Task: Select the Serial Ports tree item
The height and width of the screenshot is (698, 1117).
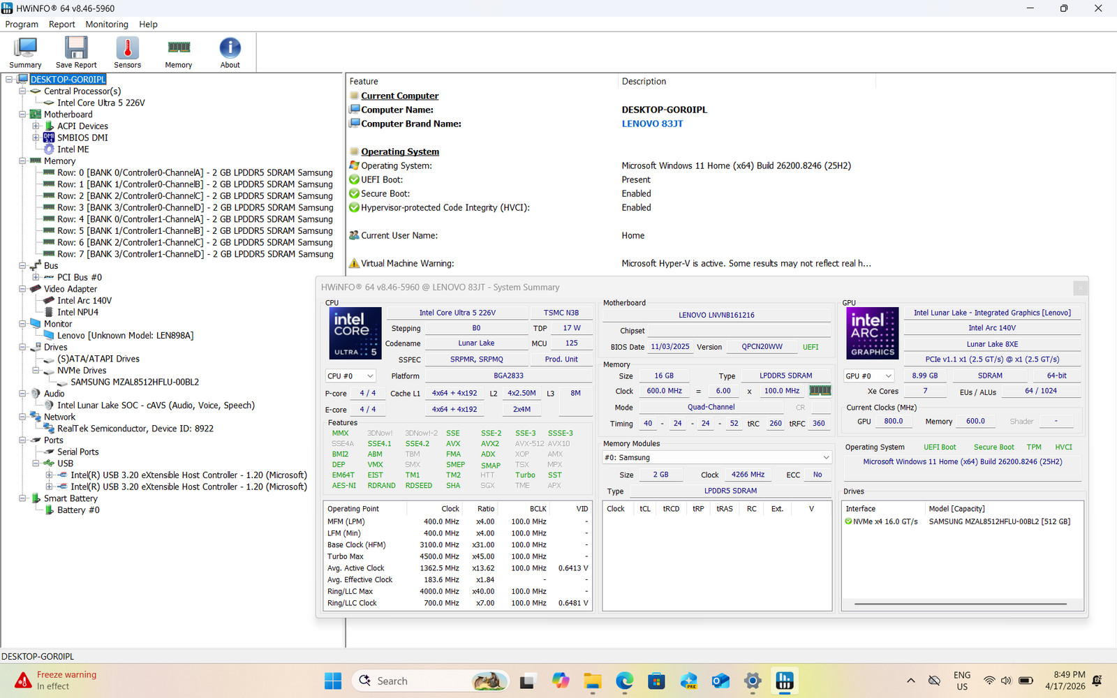Action: (x=78, y=452)
